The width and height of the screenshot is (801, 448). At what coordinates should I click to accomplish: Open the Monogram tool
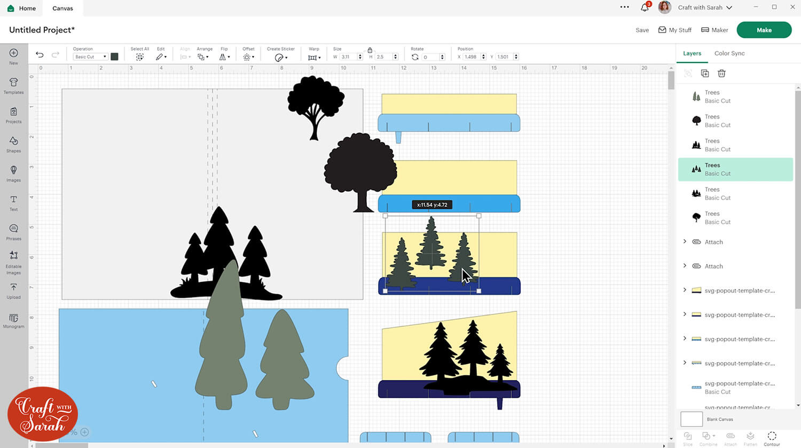[13, 320]
